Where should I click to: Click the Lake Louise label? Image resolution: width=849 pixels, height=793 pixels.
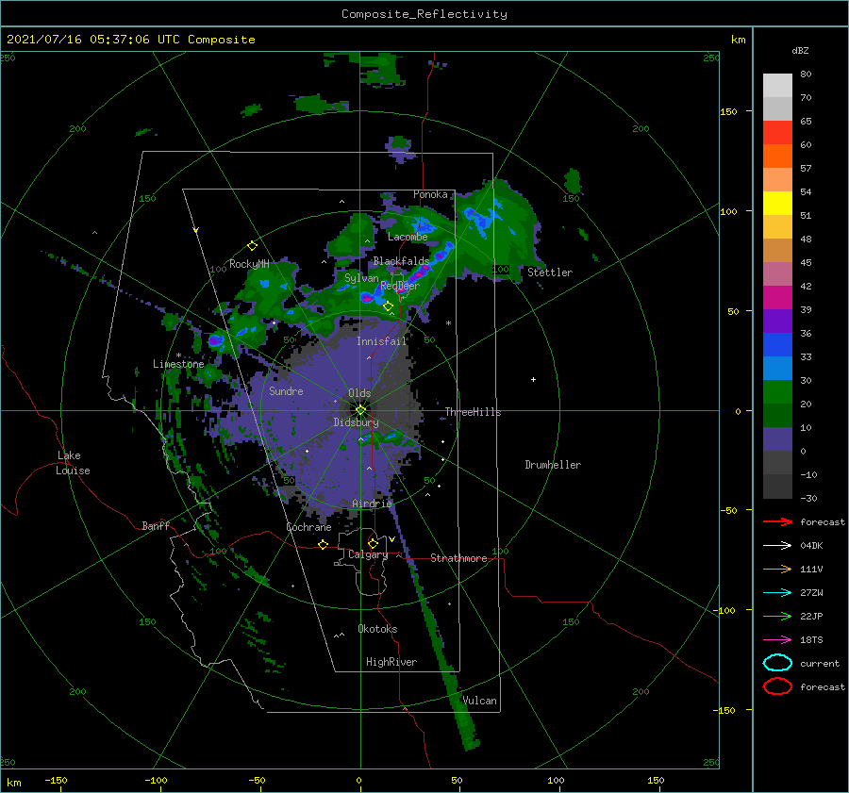click(73, 463)
